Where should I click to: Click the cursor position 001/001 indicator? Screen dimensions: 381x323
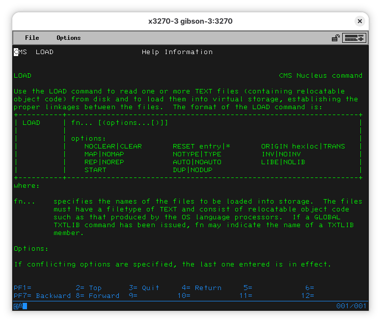(351, 306)
